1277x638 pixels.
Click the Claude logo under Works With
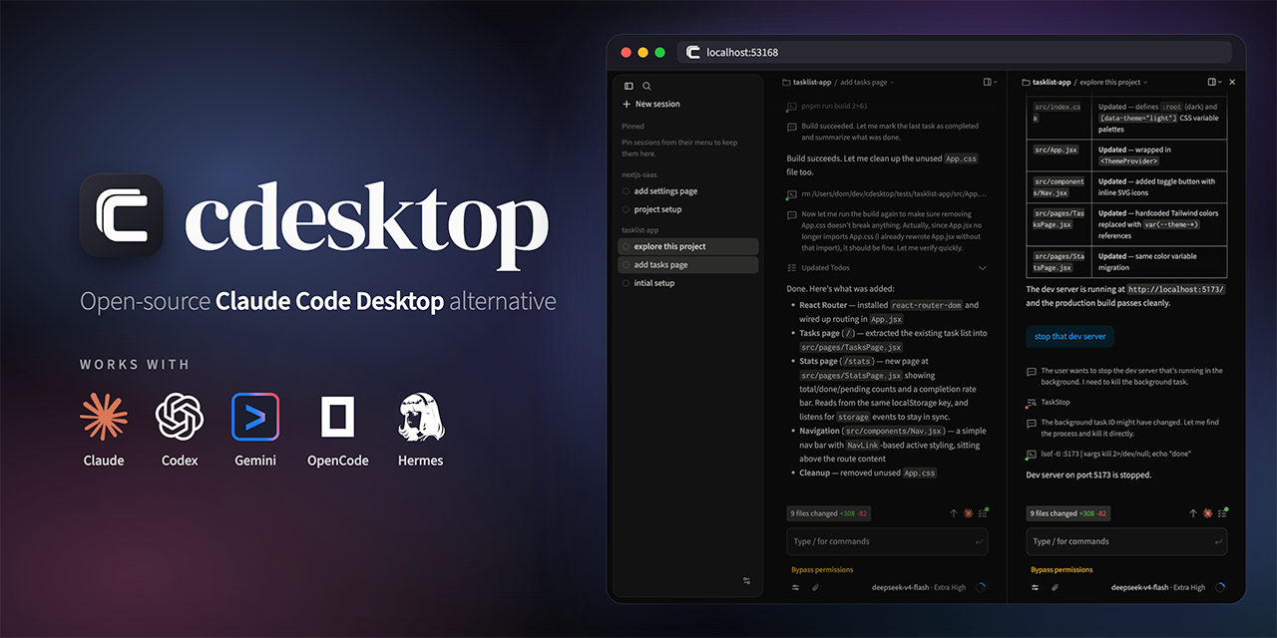click(104, 417)
